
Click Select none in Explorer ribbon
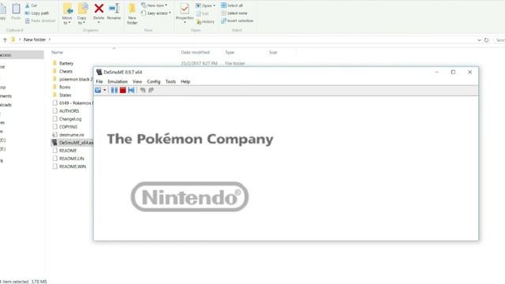coord(234,13)
